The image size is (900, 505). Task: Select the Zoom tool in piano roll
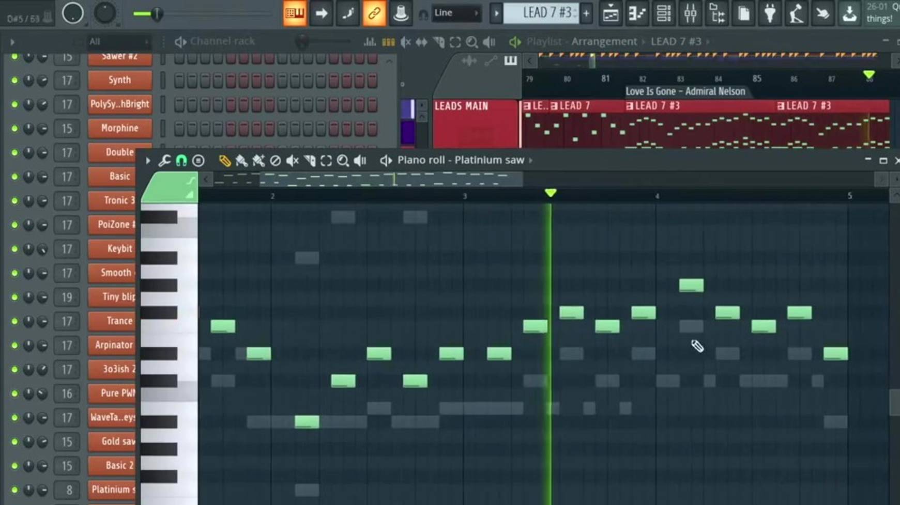(343, 161)
